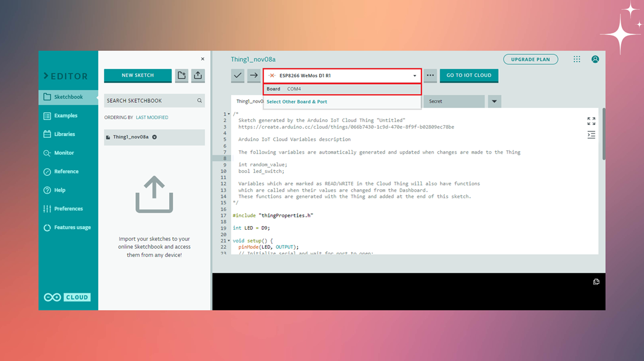Create a new sketch with NEW SKETCH
The image size is (644, 361).
[x=138, y=75]
